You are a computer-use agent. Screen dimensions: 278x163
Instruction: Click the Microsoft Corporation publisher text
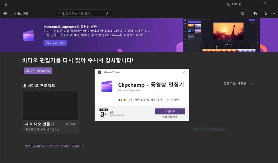tap(130, 90)
